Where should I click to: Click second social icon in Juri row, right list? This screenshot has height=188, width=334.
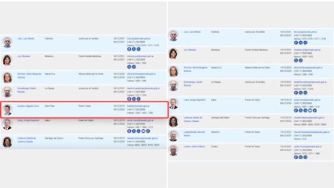click(x=301, y=60)
